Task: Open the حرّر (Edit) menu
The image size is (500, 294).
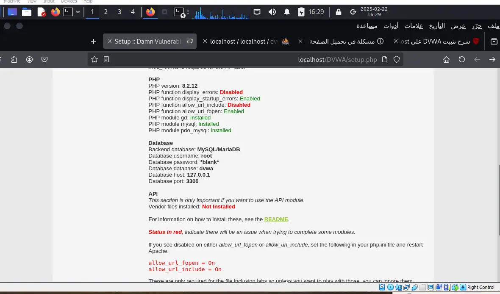Action: [477, 26]
